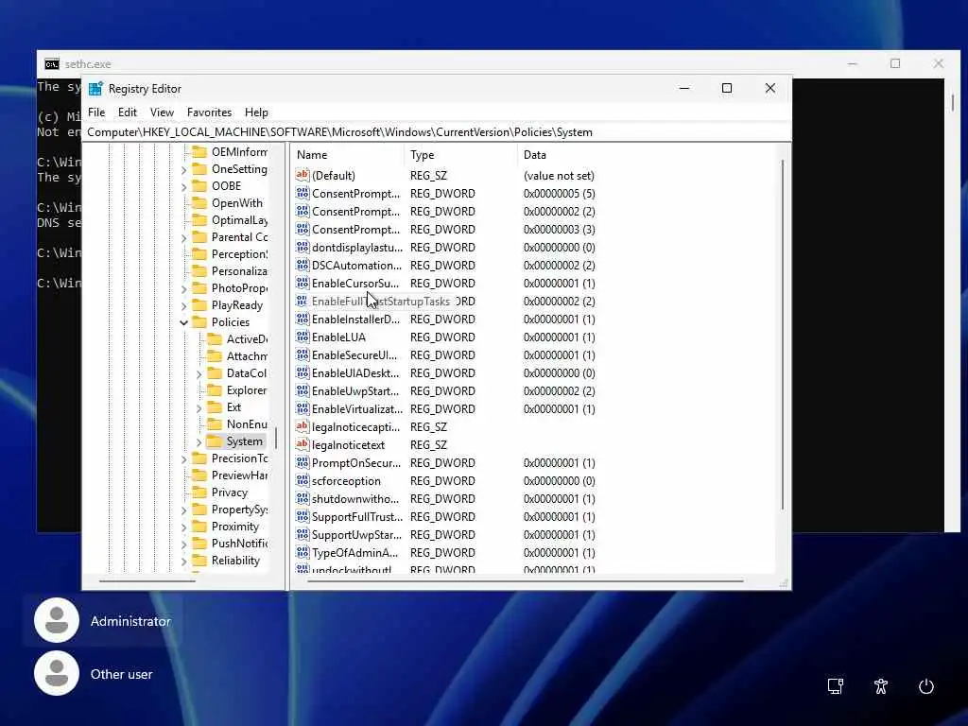Select the ActiveD tree key

pyautogui.click(x=247, y=339)
